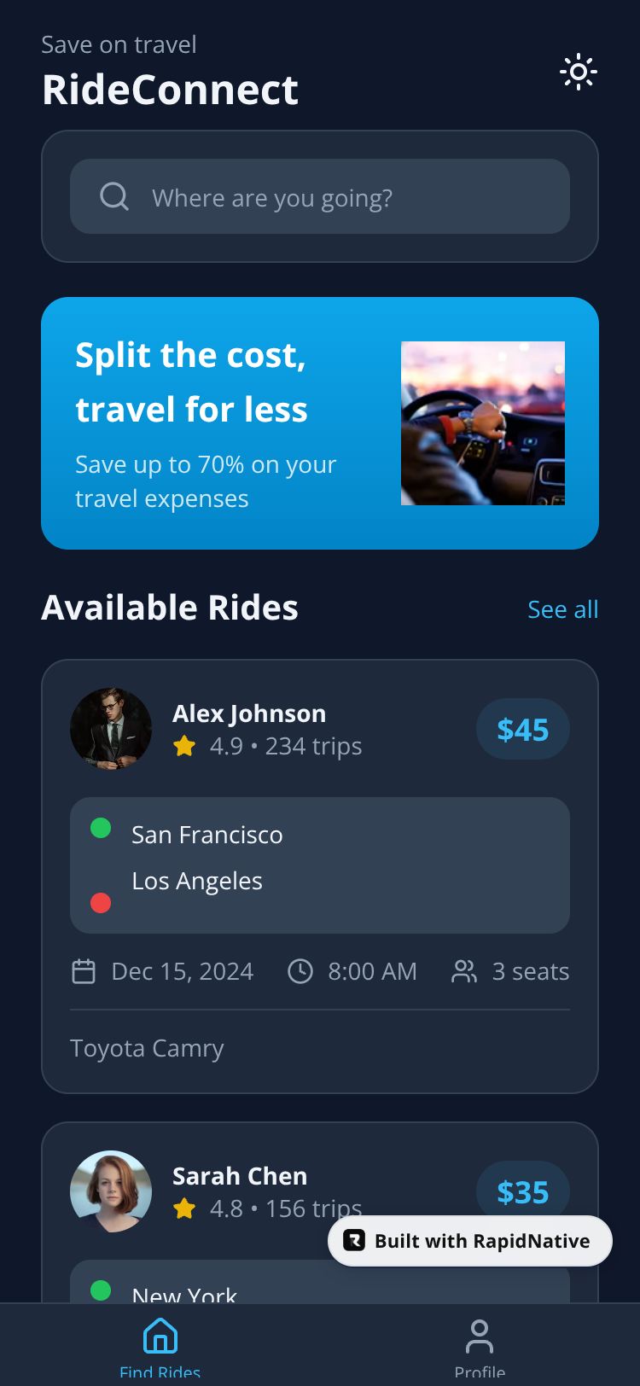Open the Profile tab

pyautogui.click(x=480, y=1346)
